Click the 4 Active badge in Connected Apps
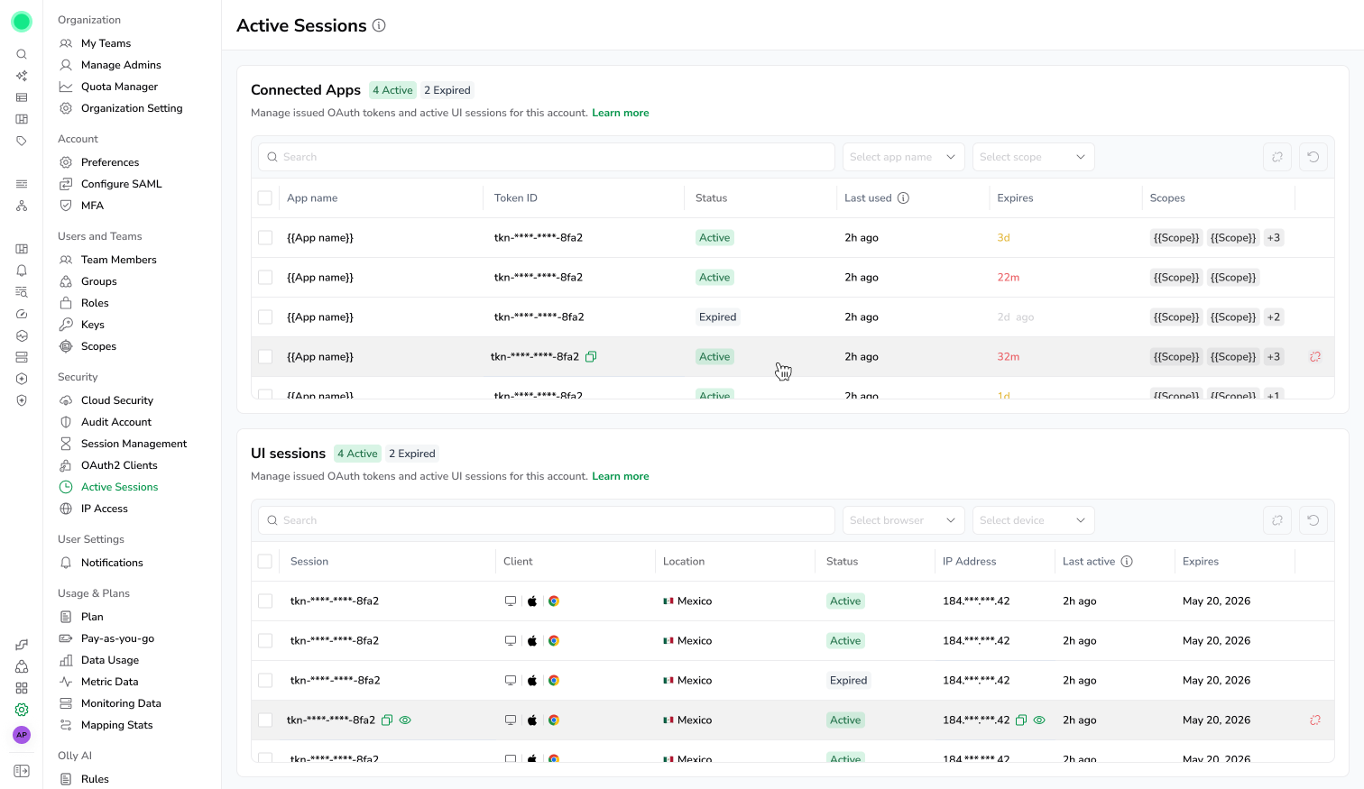Image resolution: width=1364 pixels, height=789 pixels. click(x=392, y=90)
